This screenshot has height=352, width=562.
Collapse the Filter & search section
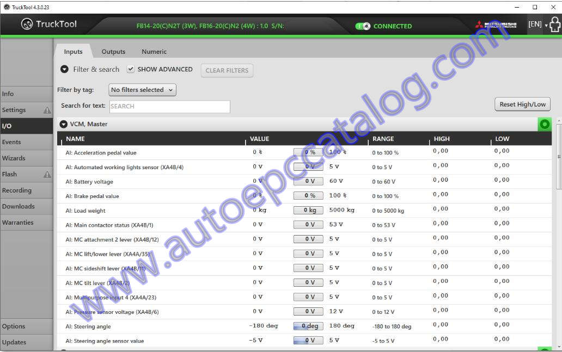[64, 69]
